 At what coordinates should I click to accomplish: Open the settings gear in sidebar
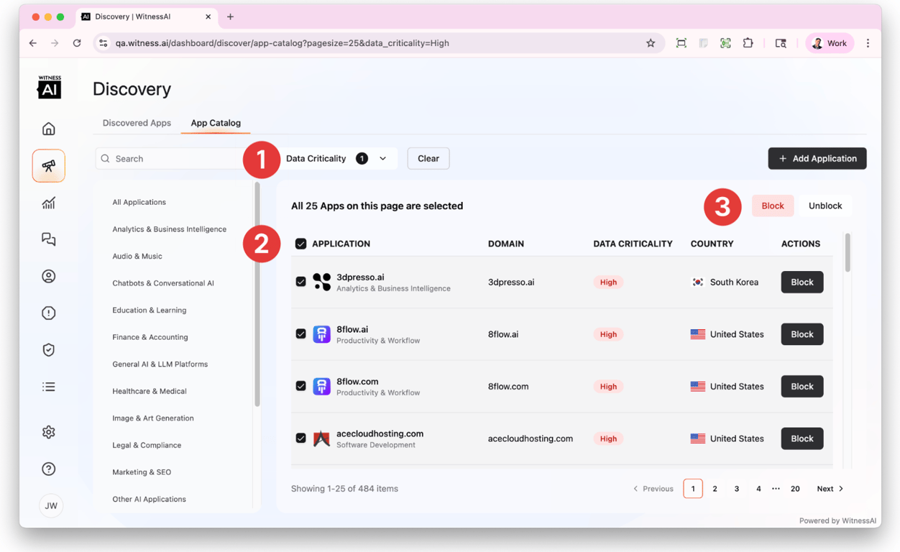click(x=49, y=432)
